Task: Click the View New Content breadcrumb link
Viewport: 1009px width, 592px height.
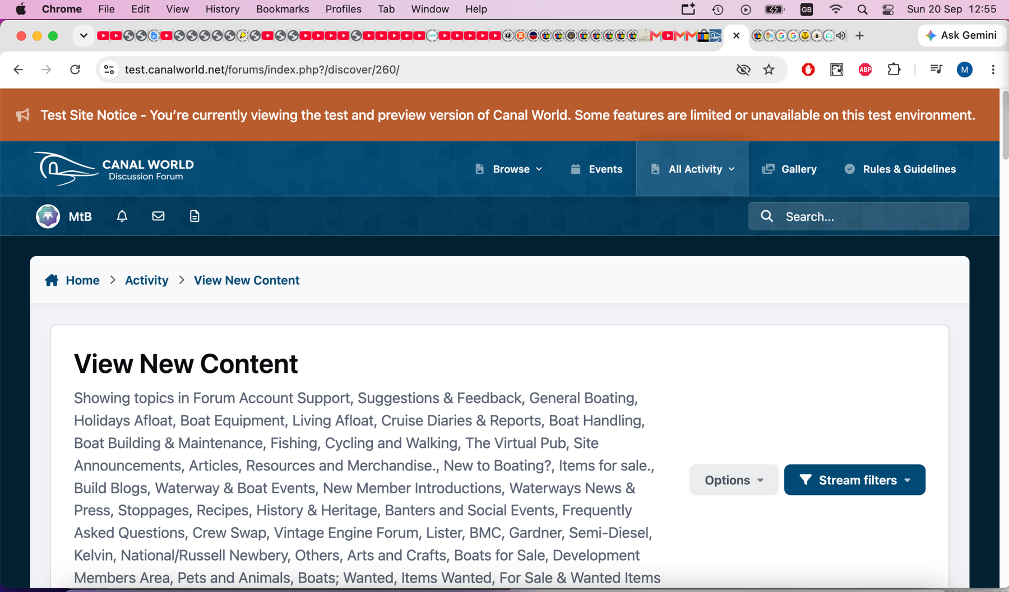Action: coord(247,280)
